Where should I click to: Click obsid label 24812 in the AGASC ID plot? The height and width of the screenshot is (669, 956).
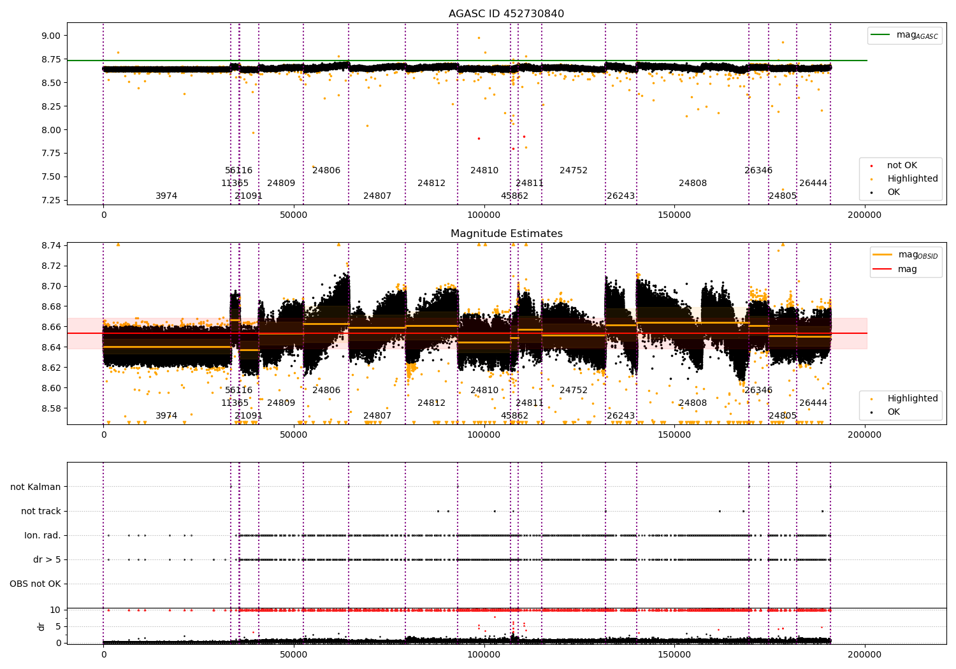point(431,183)
